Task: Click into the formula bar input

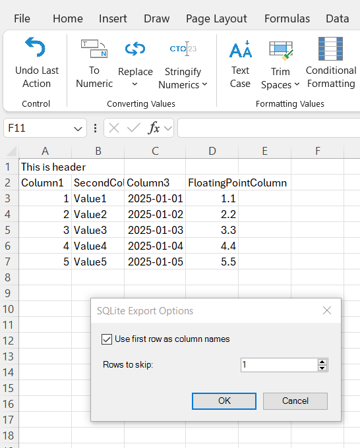Action: (269, 128)
